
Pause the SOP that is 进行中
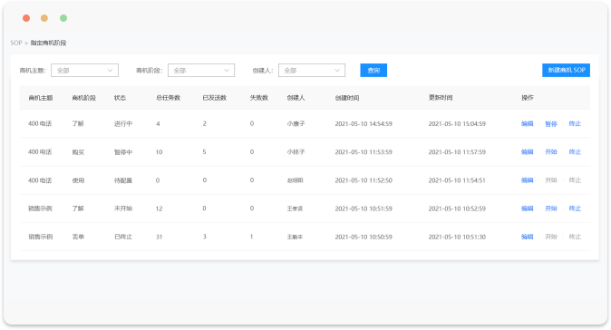(x=551, y=124)
